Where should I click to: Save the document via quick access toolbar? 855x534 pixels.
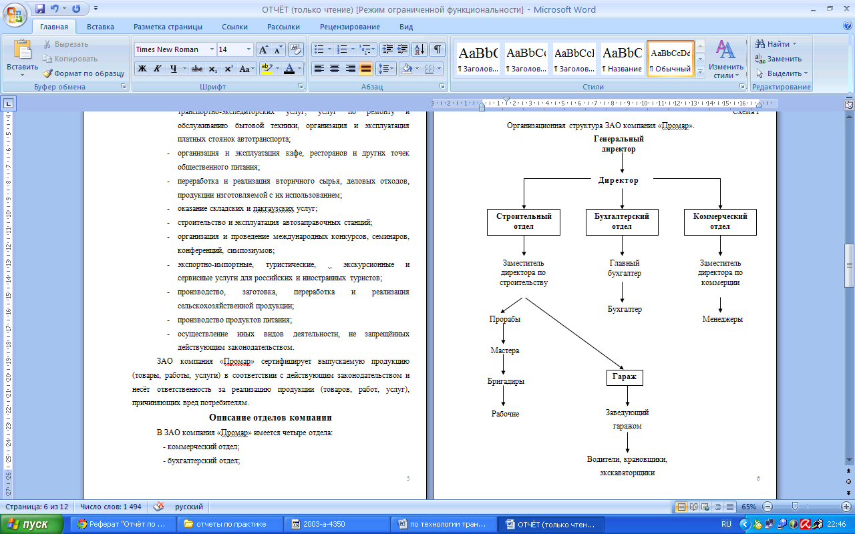point(40,9)
